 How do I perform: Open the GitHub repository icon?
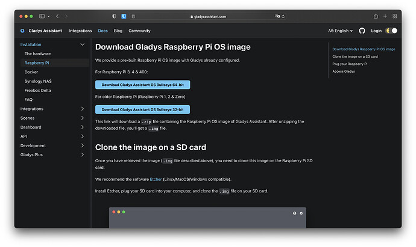pos(362,31)
